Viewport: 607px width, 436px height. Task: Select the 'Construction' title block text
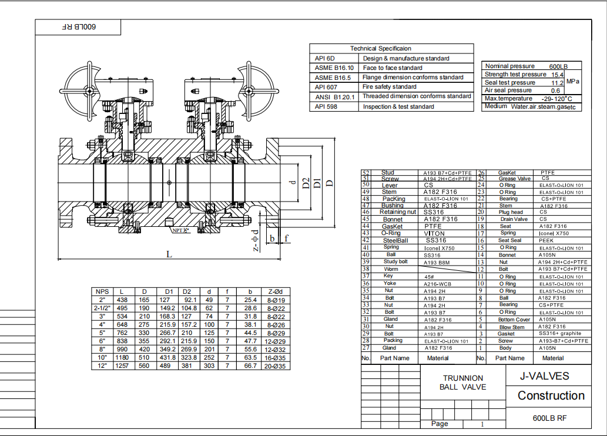coord(551,395)
